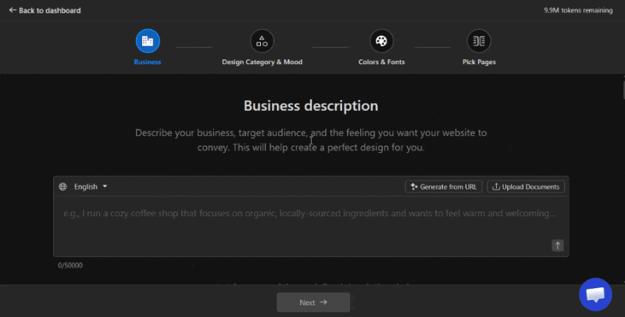This screenshot has width=625, height=317.
Task: Click the globe language icon
Action: click(63, 187)
